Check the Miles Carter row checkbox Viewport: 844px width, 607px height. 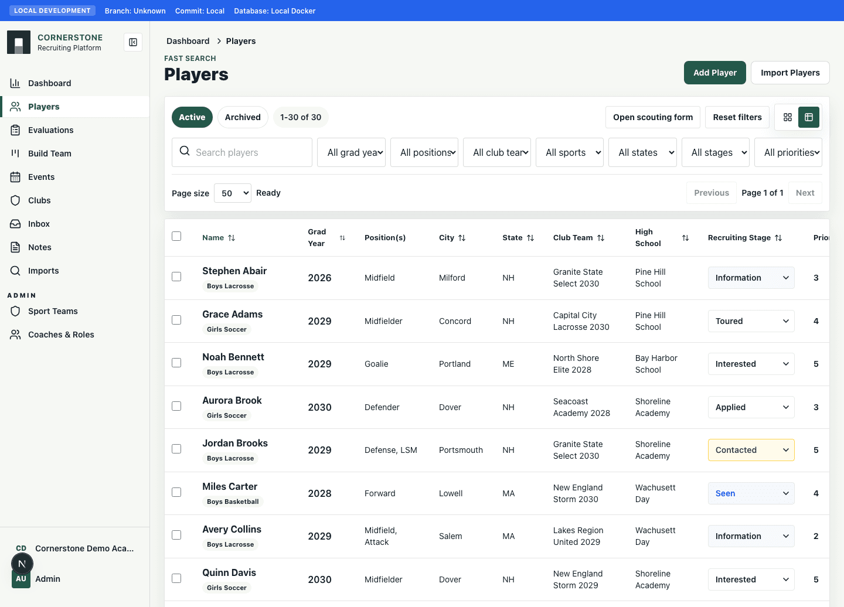point(176,492)
